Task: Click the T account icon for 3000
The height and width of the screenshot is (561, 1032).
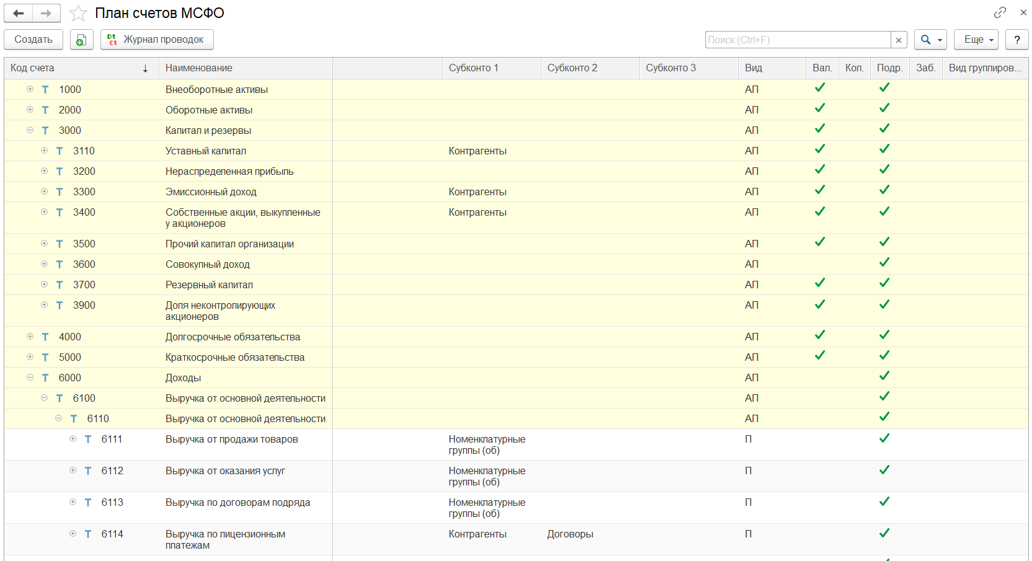Action: click(x=45, y=131)
